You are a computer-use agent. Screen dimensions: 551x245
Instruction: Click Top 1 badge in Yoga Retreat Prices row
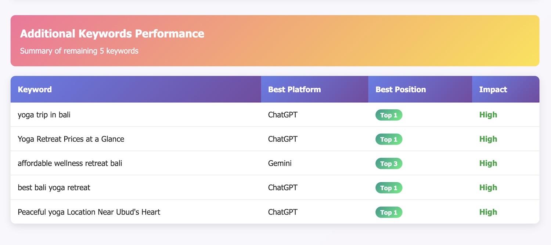point(389,139)
